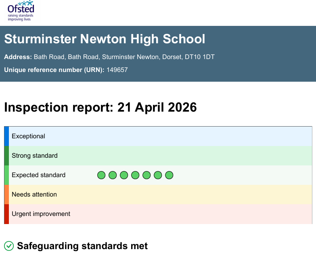Click the Safeguarding standards met heading
316x256 pixels.
point(82,246)
